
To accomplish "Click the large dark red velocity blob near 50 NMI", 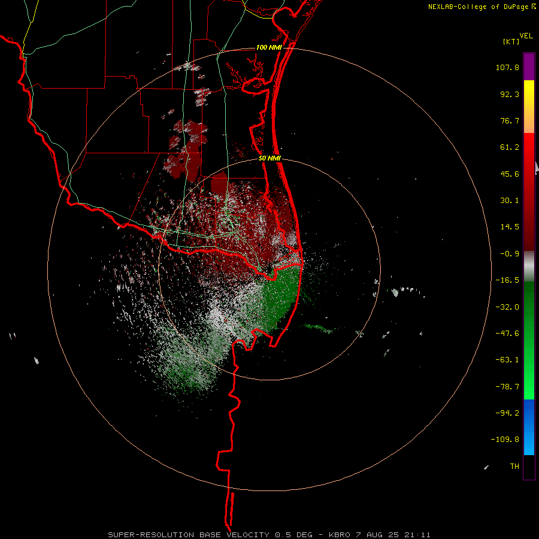I will pyautogui.click(x=219, y=183).
